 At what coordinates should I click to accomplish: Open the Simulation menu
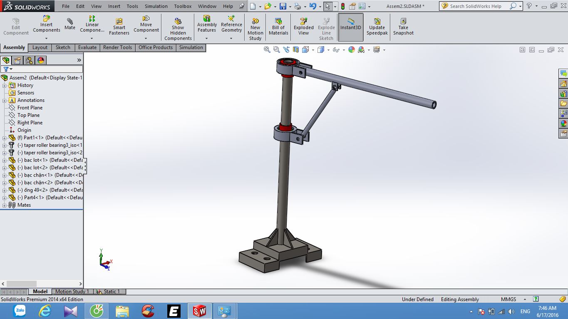(156, 6)
